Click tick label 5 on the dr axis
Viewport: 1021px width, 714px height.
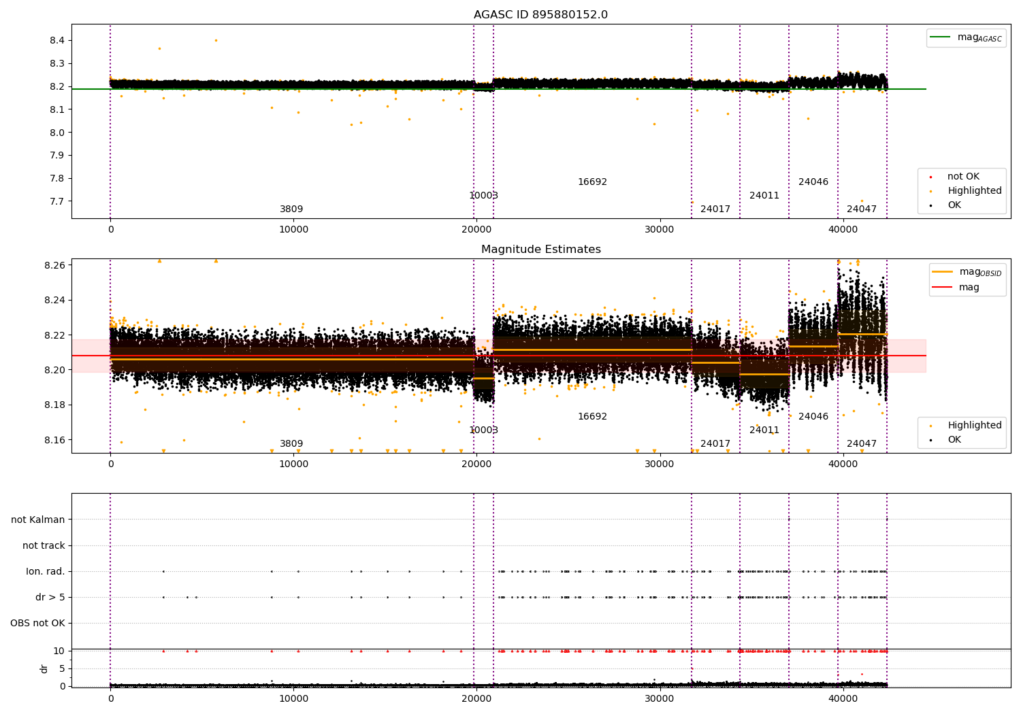(x=62, y=669)
